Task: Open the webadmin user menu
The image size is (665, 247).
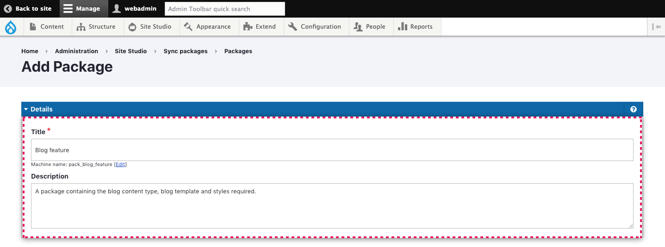Action: [135, 8]
